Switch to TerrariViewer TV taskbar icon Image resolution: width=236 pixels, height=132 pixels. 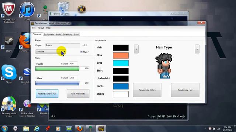tap(101, 129)
